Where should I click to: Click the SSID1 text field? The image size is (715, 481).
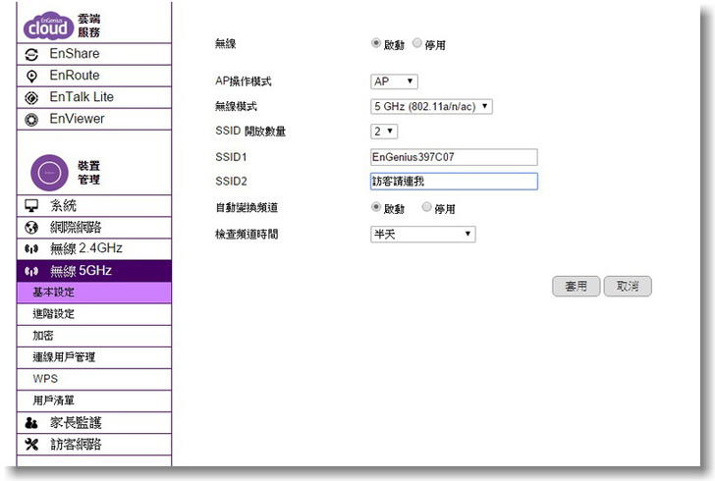coord(454,157)
